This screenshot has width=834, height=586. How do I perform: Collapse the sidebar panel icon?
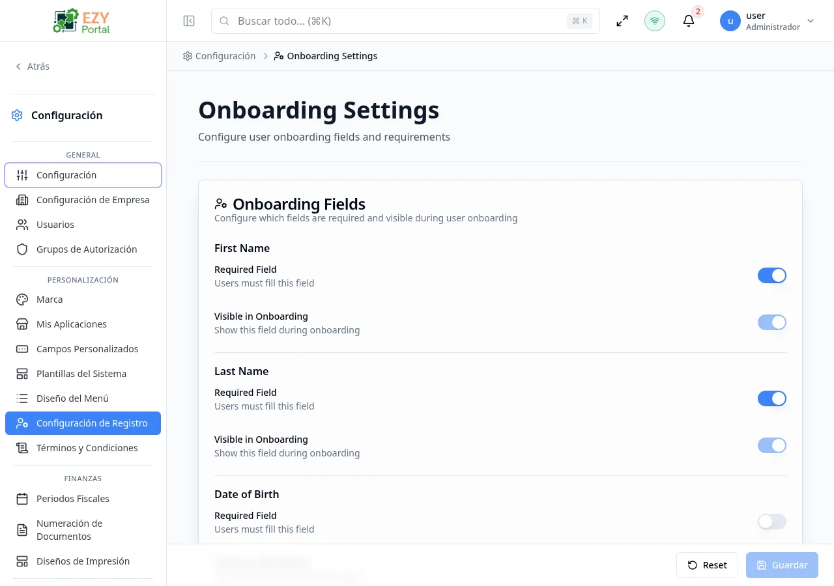click(x=189, y=21)
